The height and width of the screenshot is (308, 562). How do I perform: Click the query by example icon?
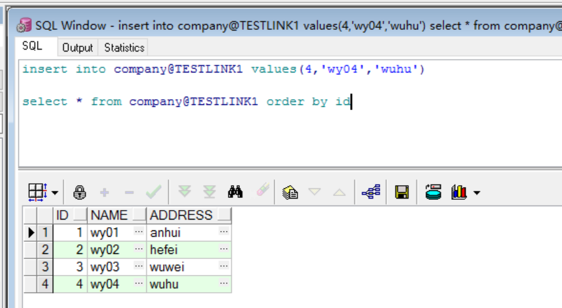pyautogui.click(x=290, y=192)
